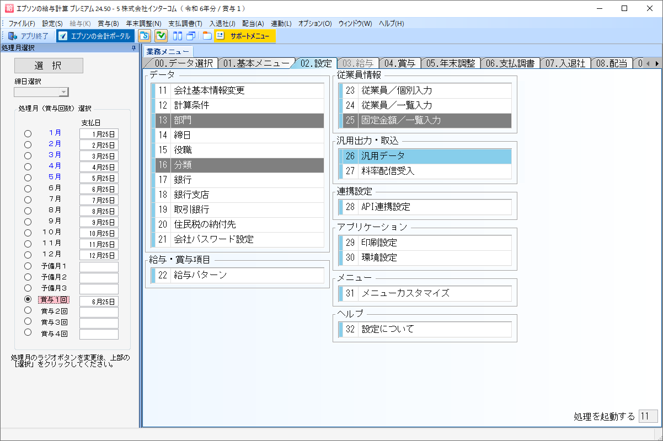This screenshot has height=441, width=663.
Task: Switch to the 04.賞与 tab
Action: click(400, 63)
